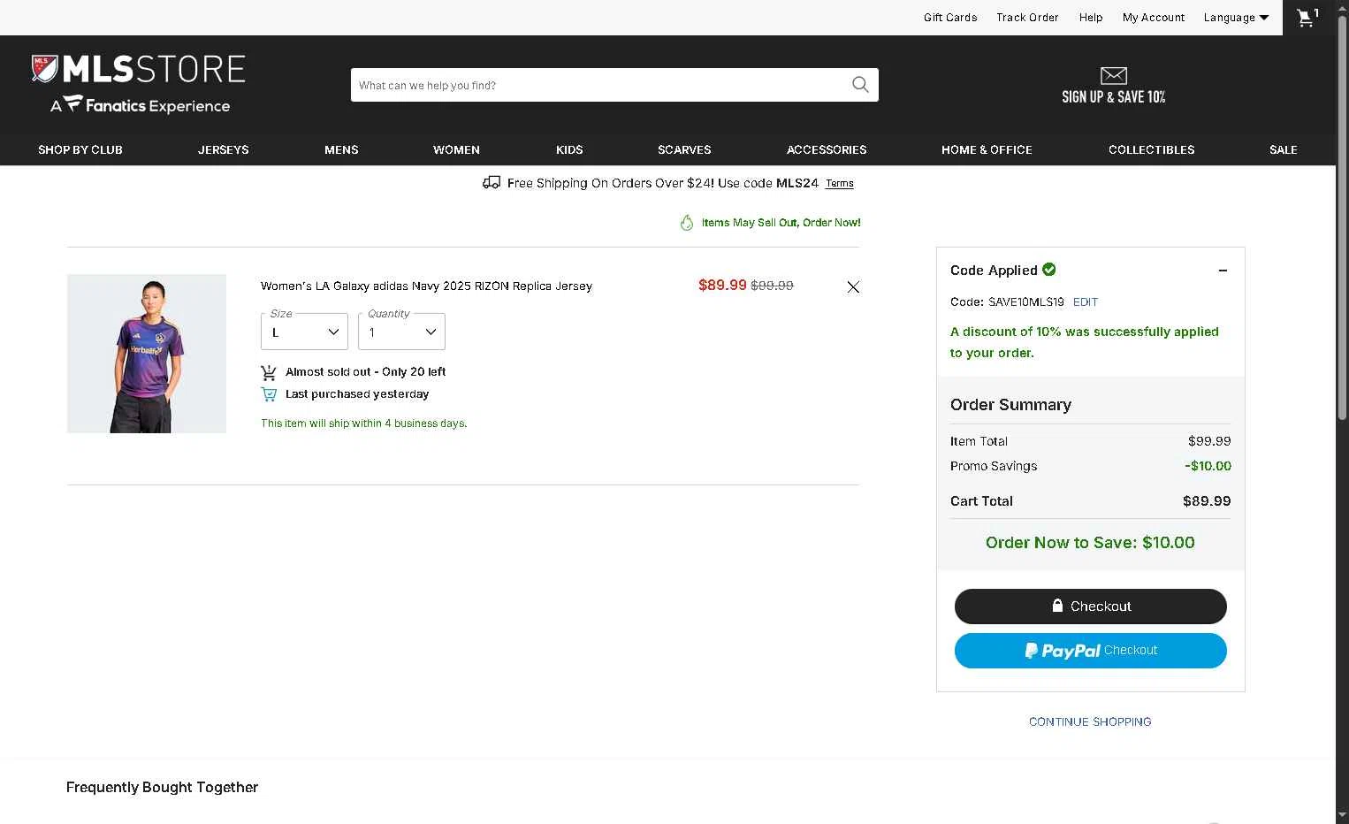The height and width of the screenshot is (824, 1349).
Task: Open Shop By Club menu
Action: (x=80, y=149)
